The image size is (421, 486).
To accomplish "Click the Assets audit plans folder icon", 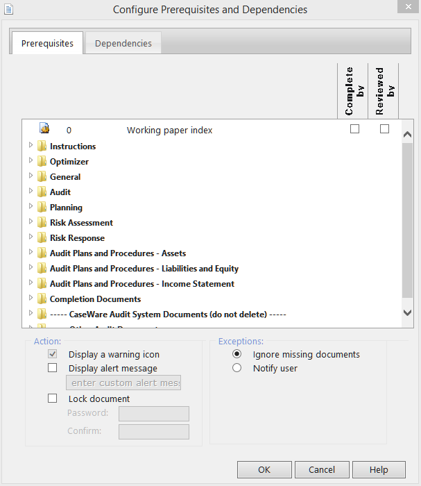I will [x=42, y=253].
